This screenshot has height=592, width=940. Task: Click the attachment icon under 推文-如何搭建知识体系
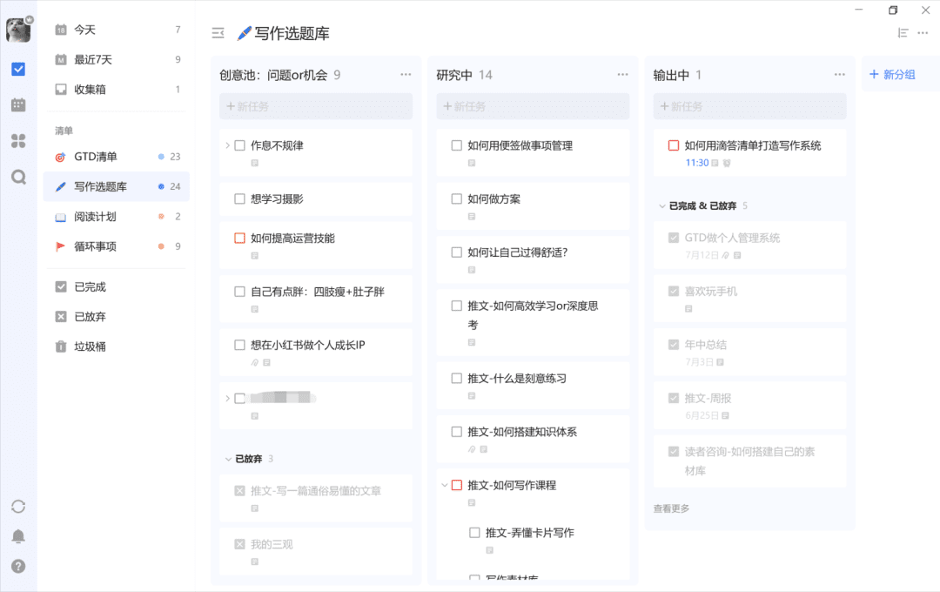point(472,449)
